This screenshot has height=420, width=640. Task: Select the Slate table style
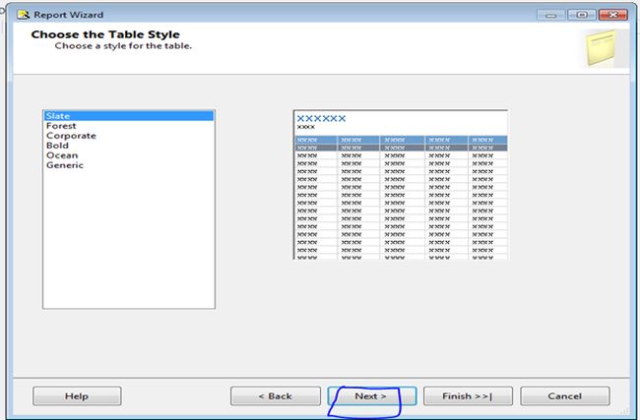click(x=129, y=116)
